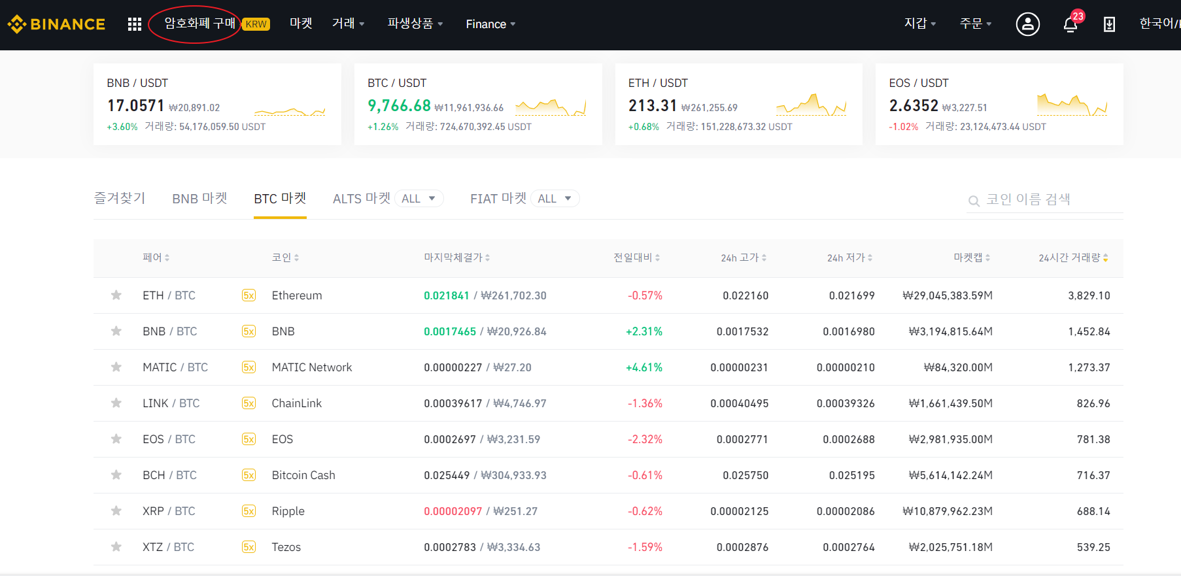Favorite the ETH / BTC pair star
The width and height of the screenshot is (1181, 585).
pos(116,295)
